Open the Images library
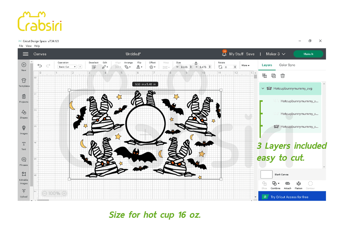 24,129
